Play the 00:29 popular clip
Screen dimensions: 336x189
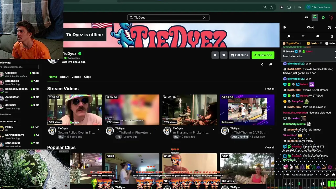tap(132, 169)
